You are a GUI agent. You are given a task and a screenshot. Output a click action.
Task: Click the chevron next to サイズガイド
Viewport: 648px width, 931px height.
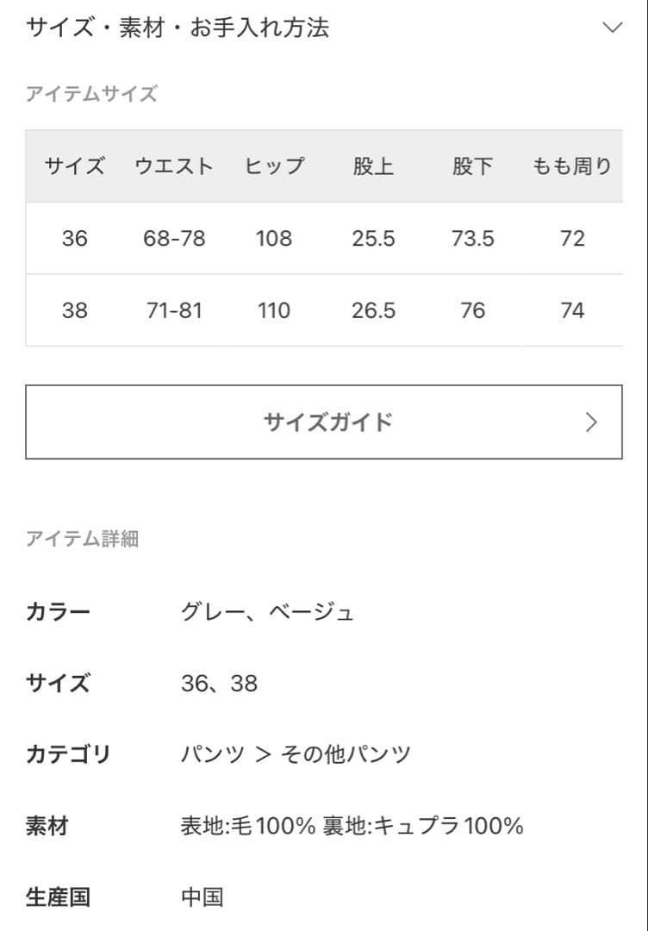591,422
